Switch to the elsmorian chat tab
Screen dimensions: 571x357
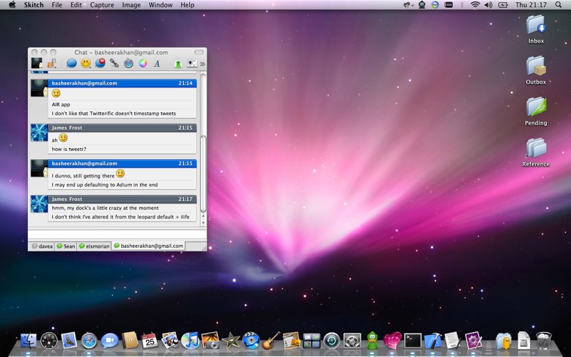95,246
